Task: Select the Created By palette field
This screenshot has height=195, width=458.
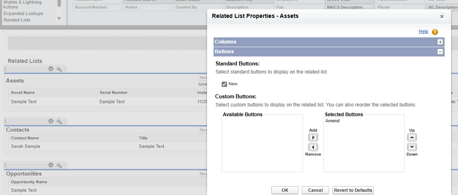Action: pos(198,7)
